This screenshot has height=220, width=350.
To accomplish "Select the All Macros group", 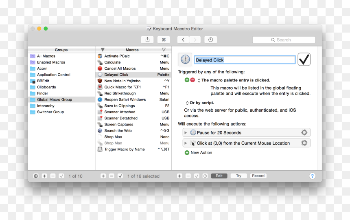I will [x=61, y=56].
